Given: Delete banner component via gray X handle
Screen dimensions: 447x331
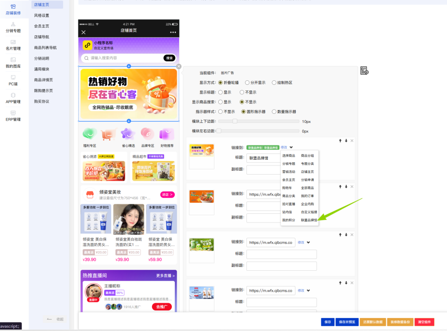Looking at the screenshot, I should coord(179,66).
